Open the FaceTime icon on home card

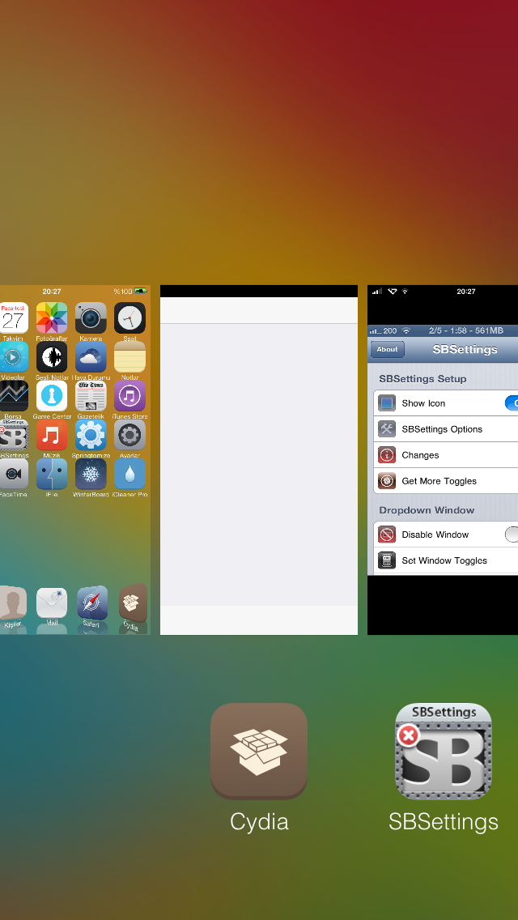(x=13, y=474)
